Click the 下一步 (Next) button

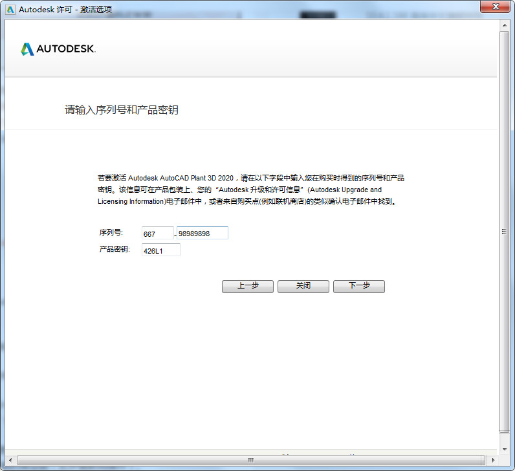(x=359, y=286)
